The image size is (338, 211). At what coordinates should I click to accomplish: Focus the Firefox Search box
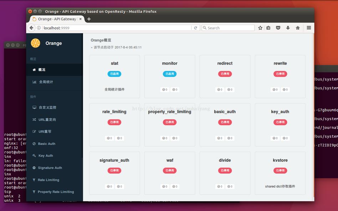click(x=228, y=28)
